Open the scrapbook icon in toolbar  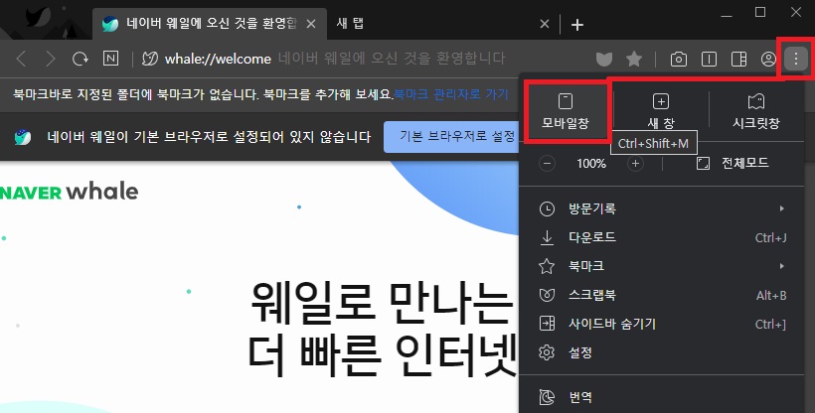tap(604, 60)
